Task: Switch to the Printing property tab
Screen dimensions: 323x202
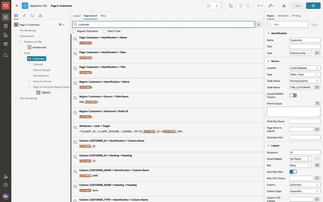Action: click(x=296, y=16)
